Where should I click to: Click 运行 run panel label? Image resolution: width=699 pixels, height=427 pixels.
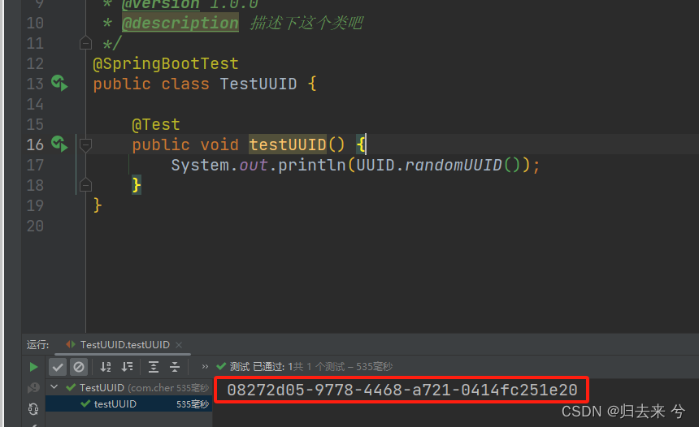click(x=37, y=345)
